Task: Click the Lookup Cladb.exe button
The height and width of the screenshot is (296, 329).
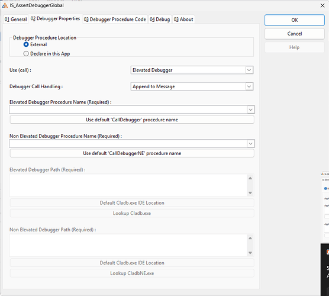Action: (x=132, y=213)
